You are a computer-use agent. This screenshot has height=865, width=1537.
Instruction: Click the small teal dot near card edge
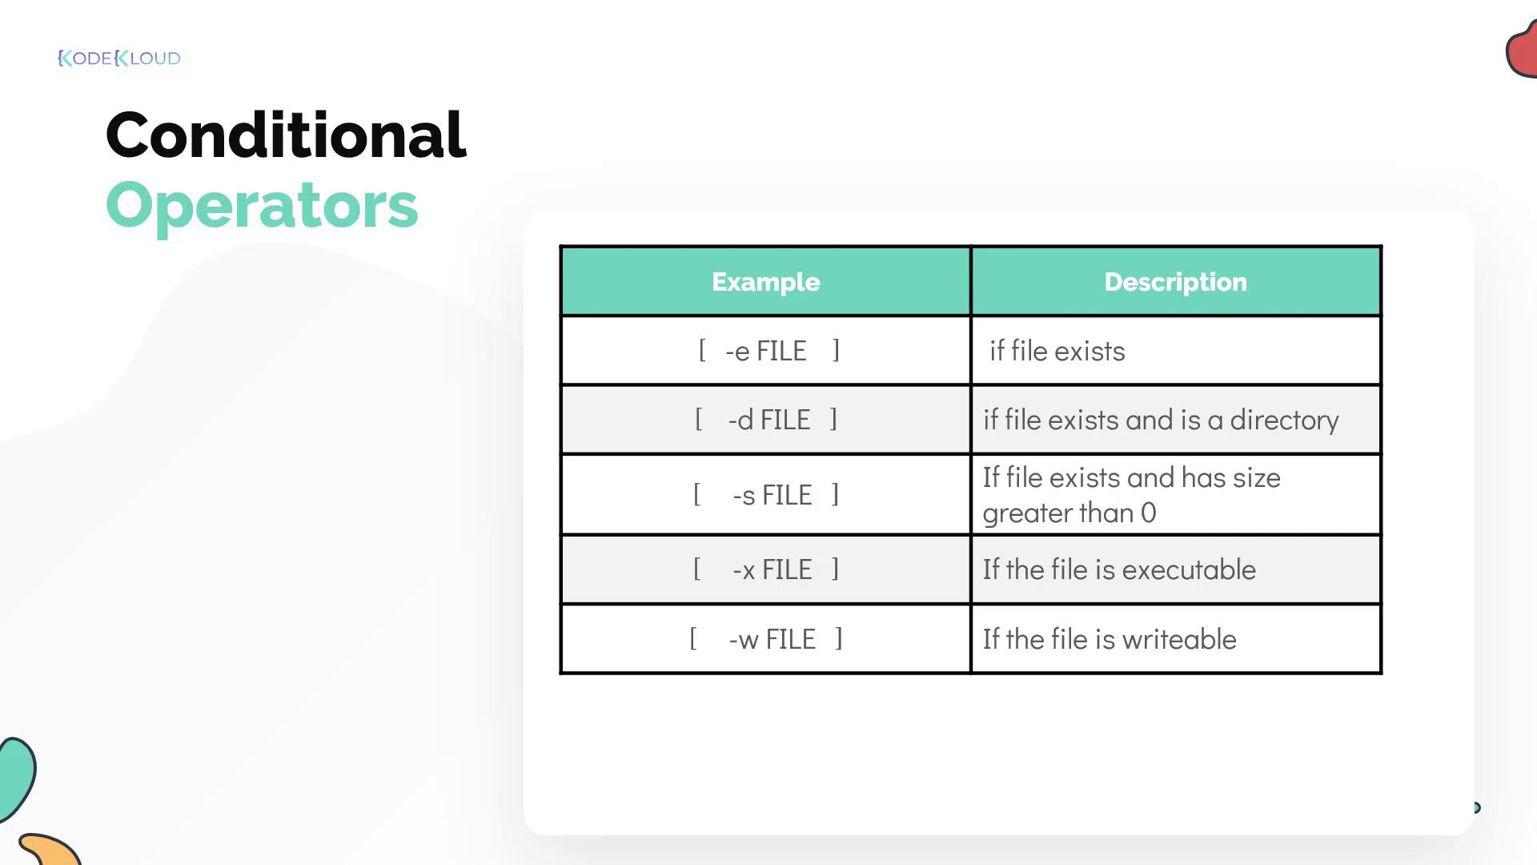[x=1477, y=807]
